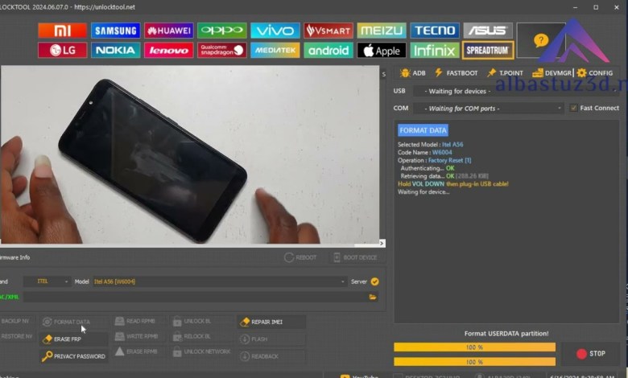
Task: Pick the MediaTek brand tile
Action: [x=275, y=50]
